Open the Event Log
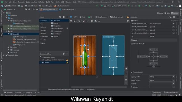This screenshot has width=182, height=102. tap(156, 92)
